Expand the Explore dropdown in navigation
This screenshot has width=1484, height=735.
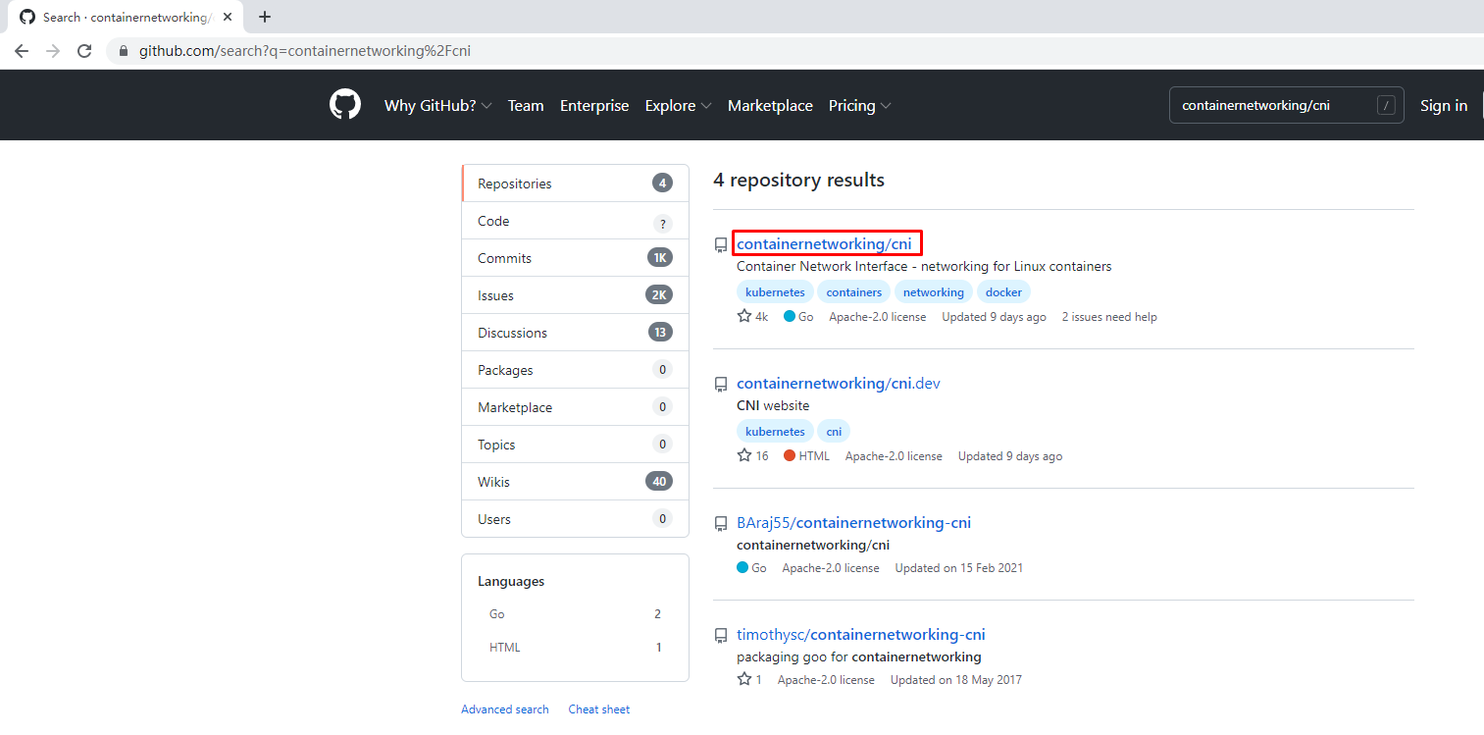click(678, 106)
